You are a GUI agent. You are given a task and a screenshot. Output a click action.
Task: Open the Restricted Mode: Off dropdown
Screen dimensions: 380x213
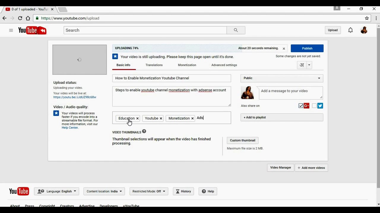pyautogui.click(x=149, y=191)
